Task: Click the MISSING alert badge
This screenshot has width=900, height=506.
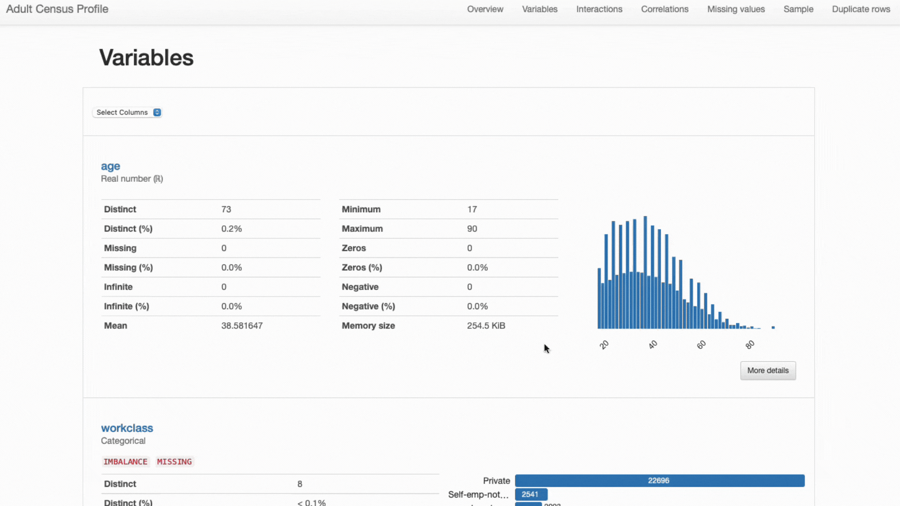Action: pos(174,462)
